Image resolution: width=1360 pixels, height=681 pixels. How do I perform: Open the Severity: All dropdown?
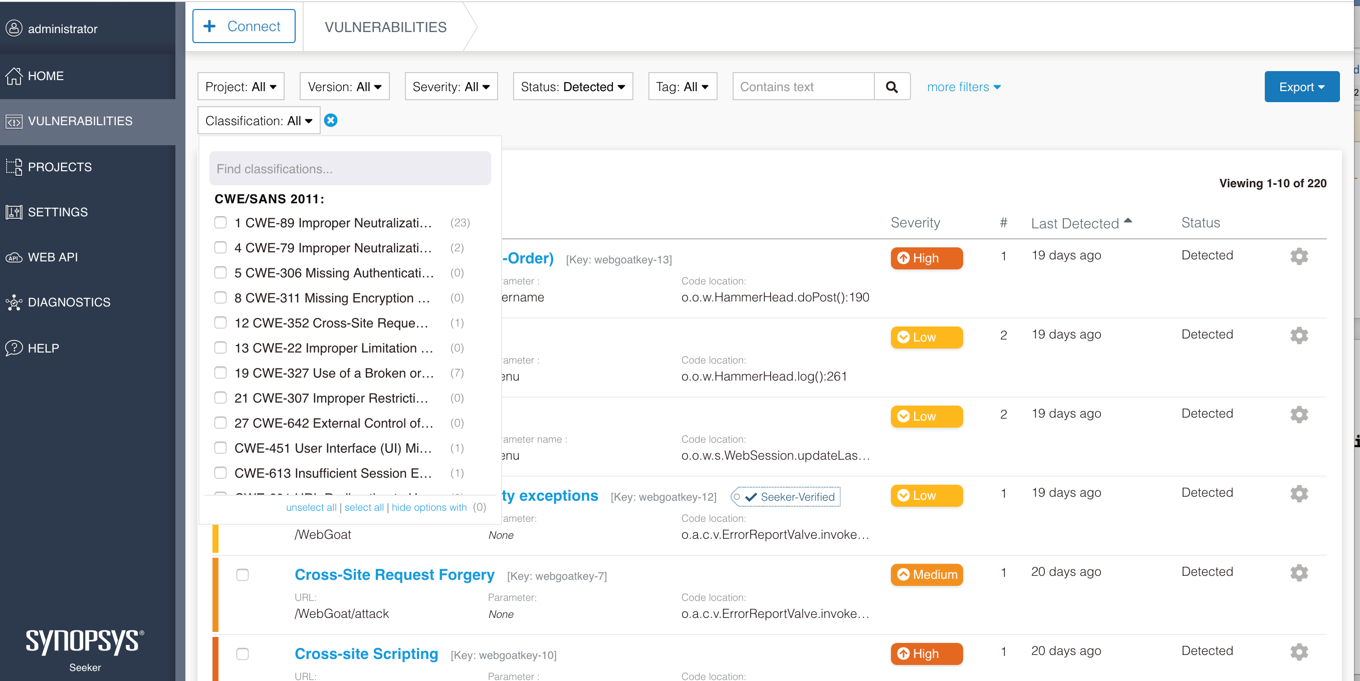451,87
